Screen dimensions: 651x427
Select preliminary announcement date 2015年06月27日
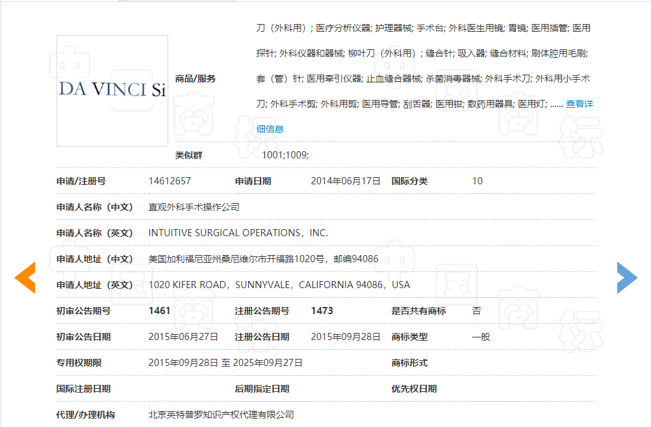pos(183,337)
